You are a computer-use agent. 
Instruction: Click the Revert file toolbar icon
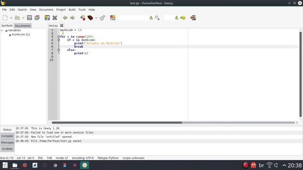[x=47, y=18]
